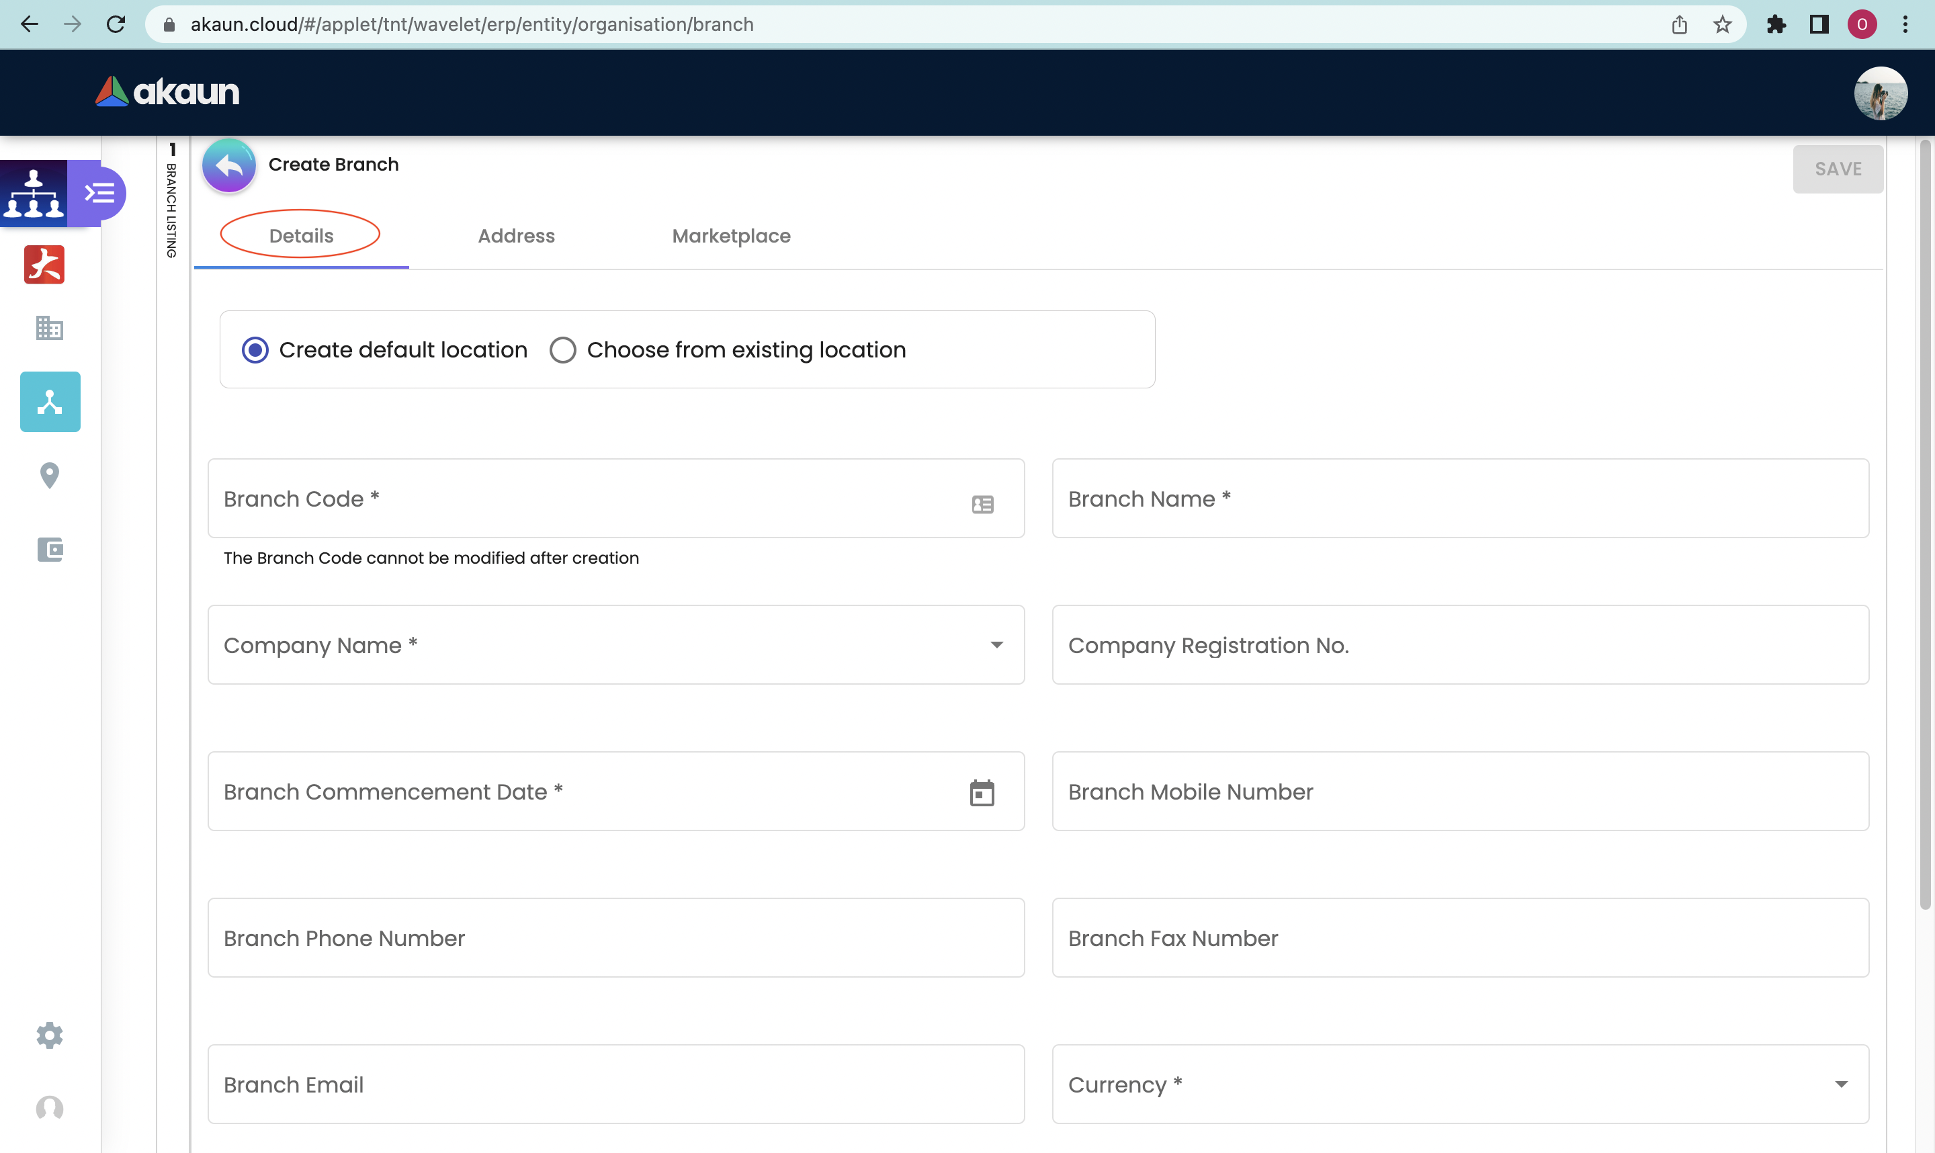This screenshot has height=1153, width=1935.
Task: Select Choose from existing location option
Action: [x=563, y=349]
